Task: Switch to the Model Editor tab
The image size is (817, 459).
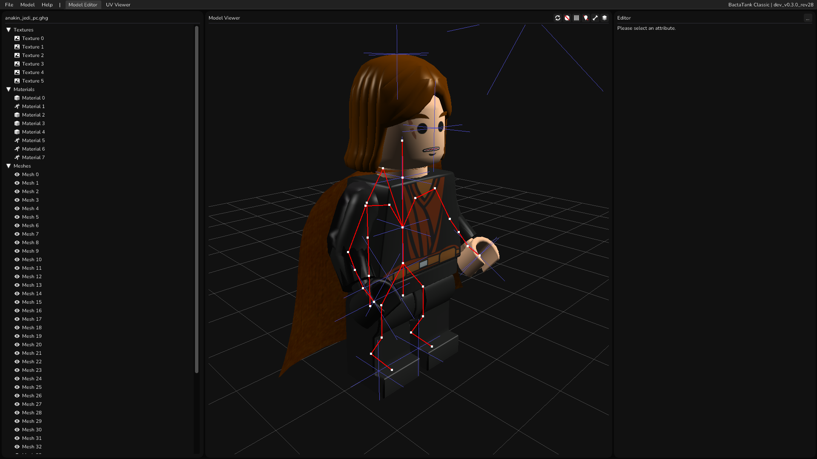Action: click(83, 5)
